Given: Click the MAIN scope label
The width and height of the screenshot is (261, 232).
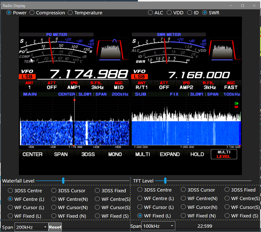Looking at the screenshot, I should (x=30, y=94).
